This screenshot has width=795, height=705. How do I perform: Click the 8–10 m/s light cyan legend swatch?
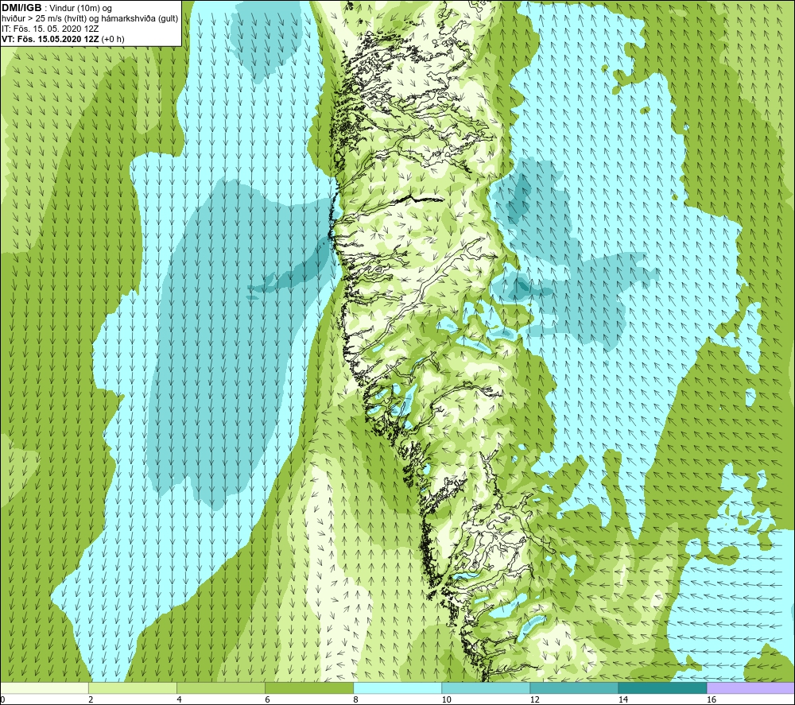coord(397,688)
